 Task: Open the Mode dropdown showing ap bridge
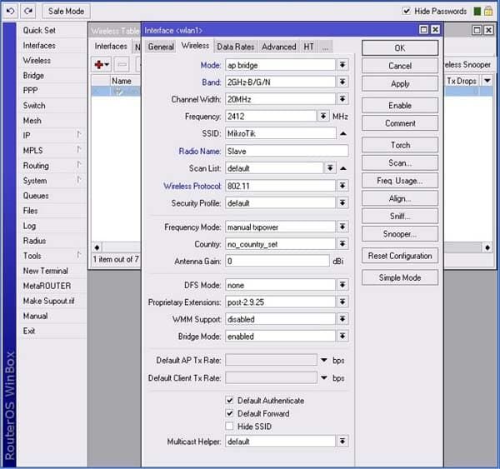coord(342,65)
